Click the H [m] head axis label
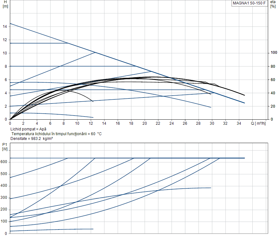 click(x=5, y=4)
